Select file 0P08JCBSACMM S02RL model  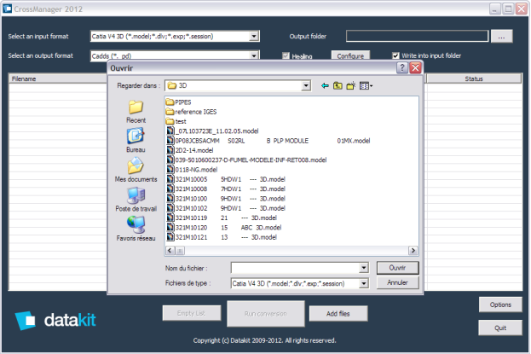[268, 141]
